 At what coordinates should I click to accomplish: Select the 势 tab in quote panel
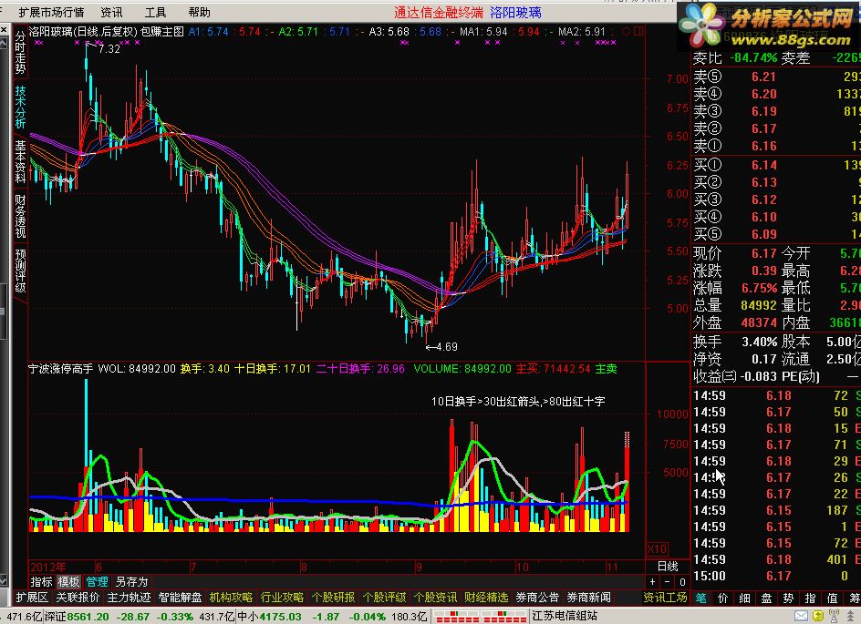[789, 598]
